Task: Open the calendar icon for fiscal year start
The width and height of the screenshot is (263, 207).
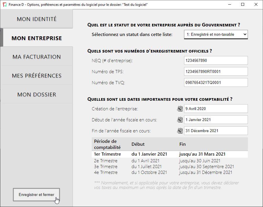Action: pos(180,119)
